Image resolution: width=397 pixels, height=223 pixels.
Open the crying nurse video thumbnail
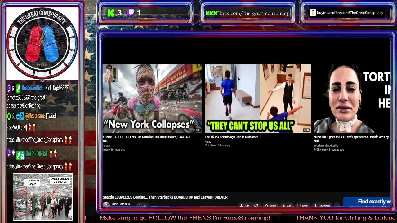[352, 98]
